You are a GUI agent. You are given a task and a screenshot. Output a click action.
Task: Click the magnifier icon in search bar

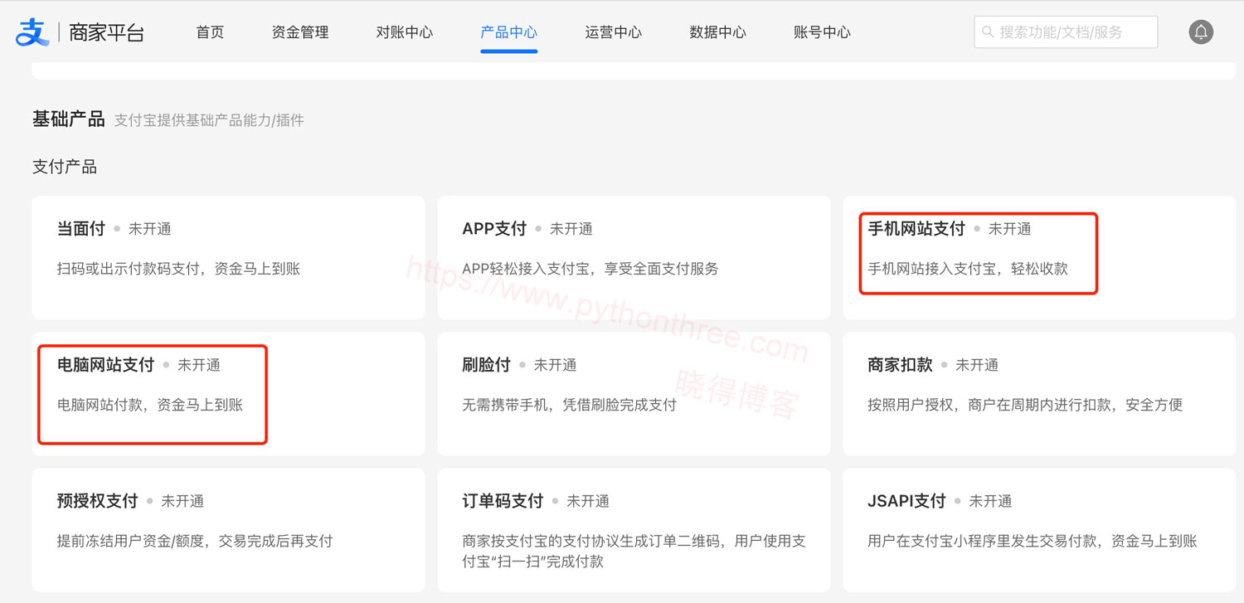coord(988,32)
